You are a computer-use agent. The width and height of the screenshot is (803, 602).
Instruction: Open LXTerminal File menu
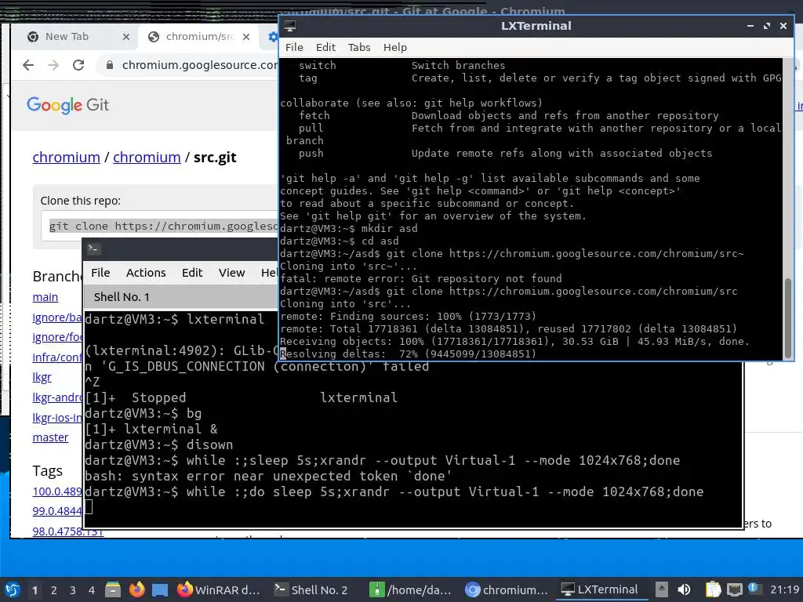pos(294,47)
